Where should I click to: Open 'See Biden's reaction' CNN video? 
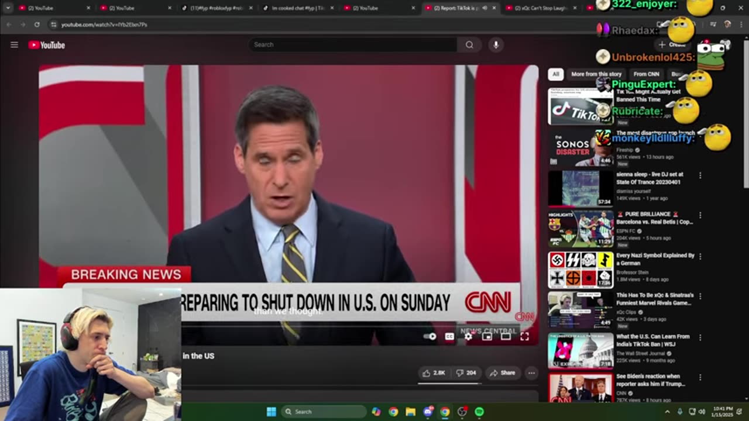[651, 380]
